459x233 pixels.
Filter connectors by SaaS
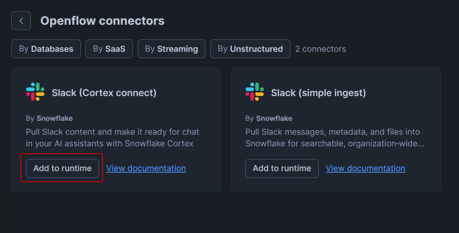click(x=109, y=49)
